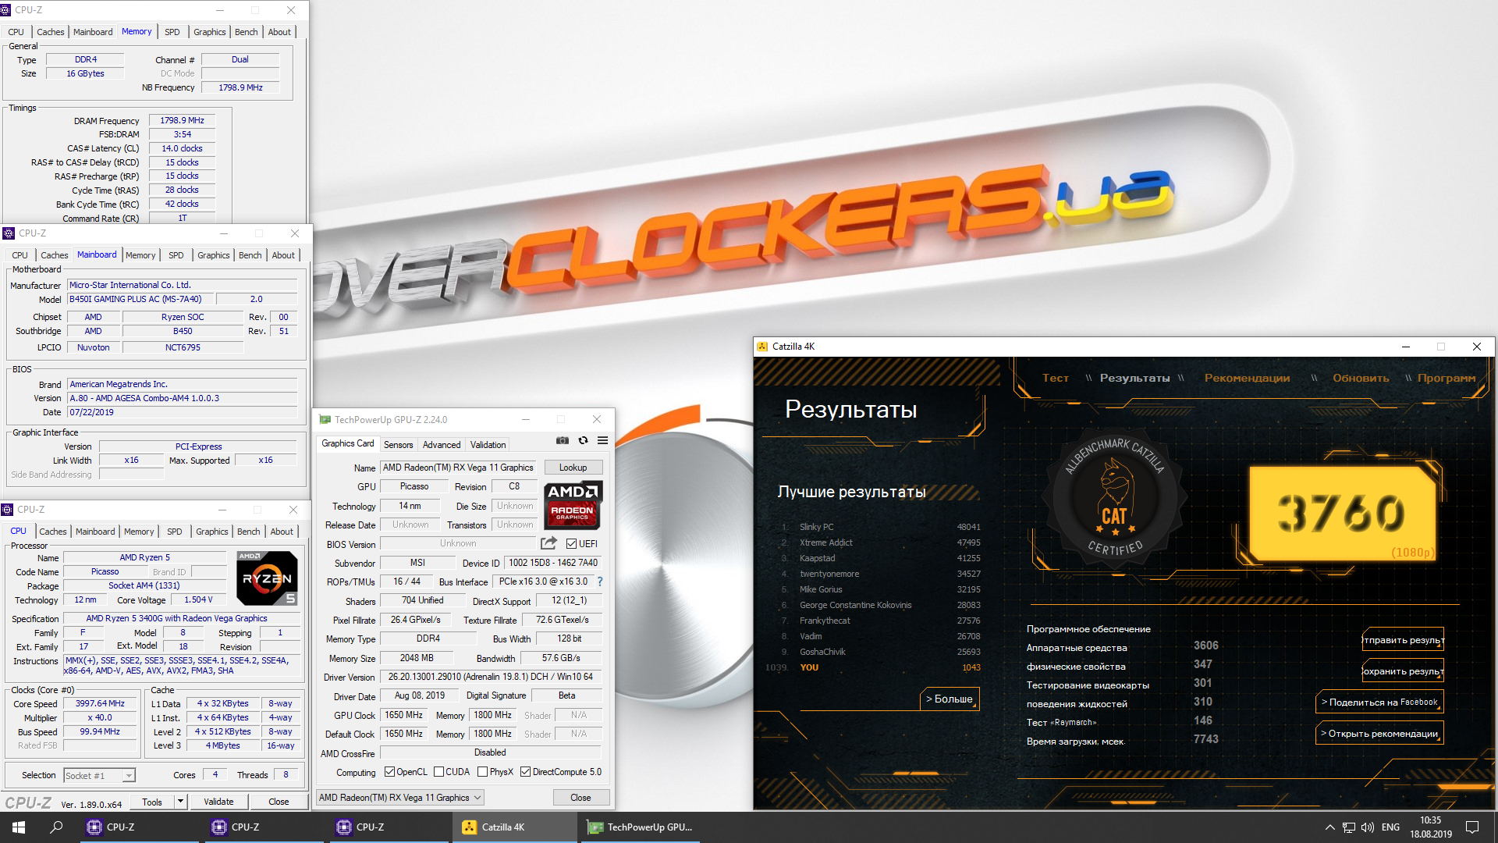
Task: Click the GPU Name field in GPU-Z
Action: [458, 468]
